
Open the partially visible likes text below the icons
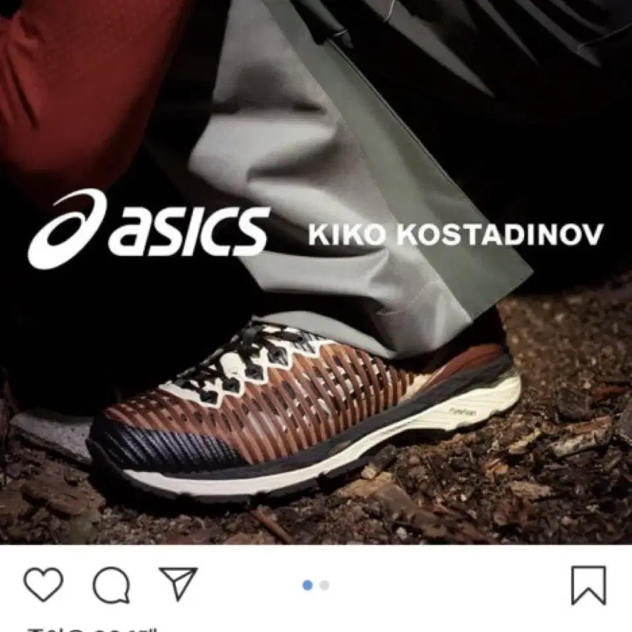[92, 629]
